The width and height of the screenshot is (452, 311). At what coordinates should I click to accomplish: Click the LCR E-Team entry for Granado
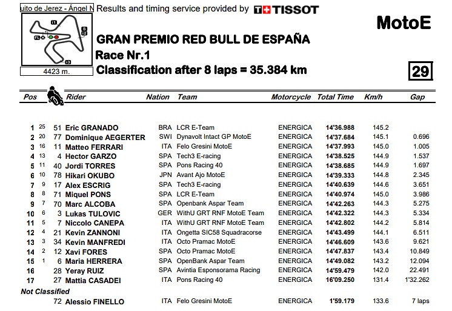pyautogui.click(x=196, y=128)
